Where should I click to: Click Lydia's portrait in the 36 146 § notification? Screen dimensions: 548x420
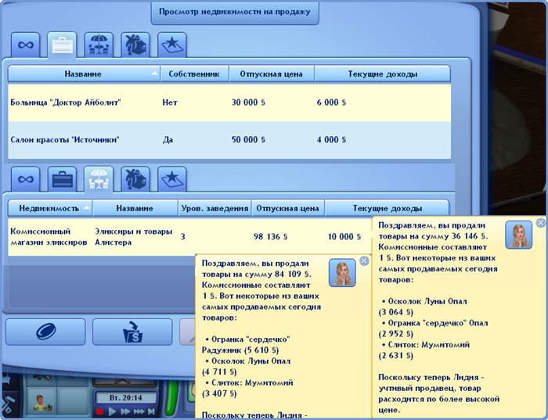pyautogui.click(x=518, y=235)
